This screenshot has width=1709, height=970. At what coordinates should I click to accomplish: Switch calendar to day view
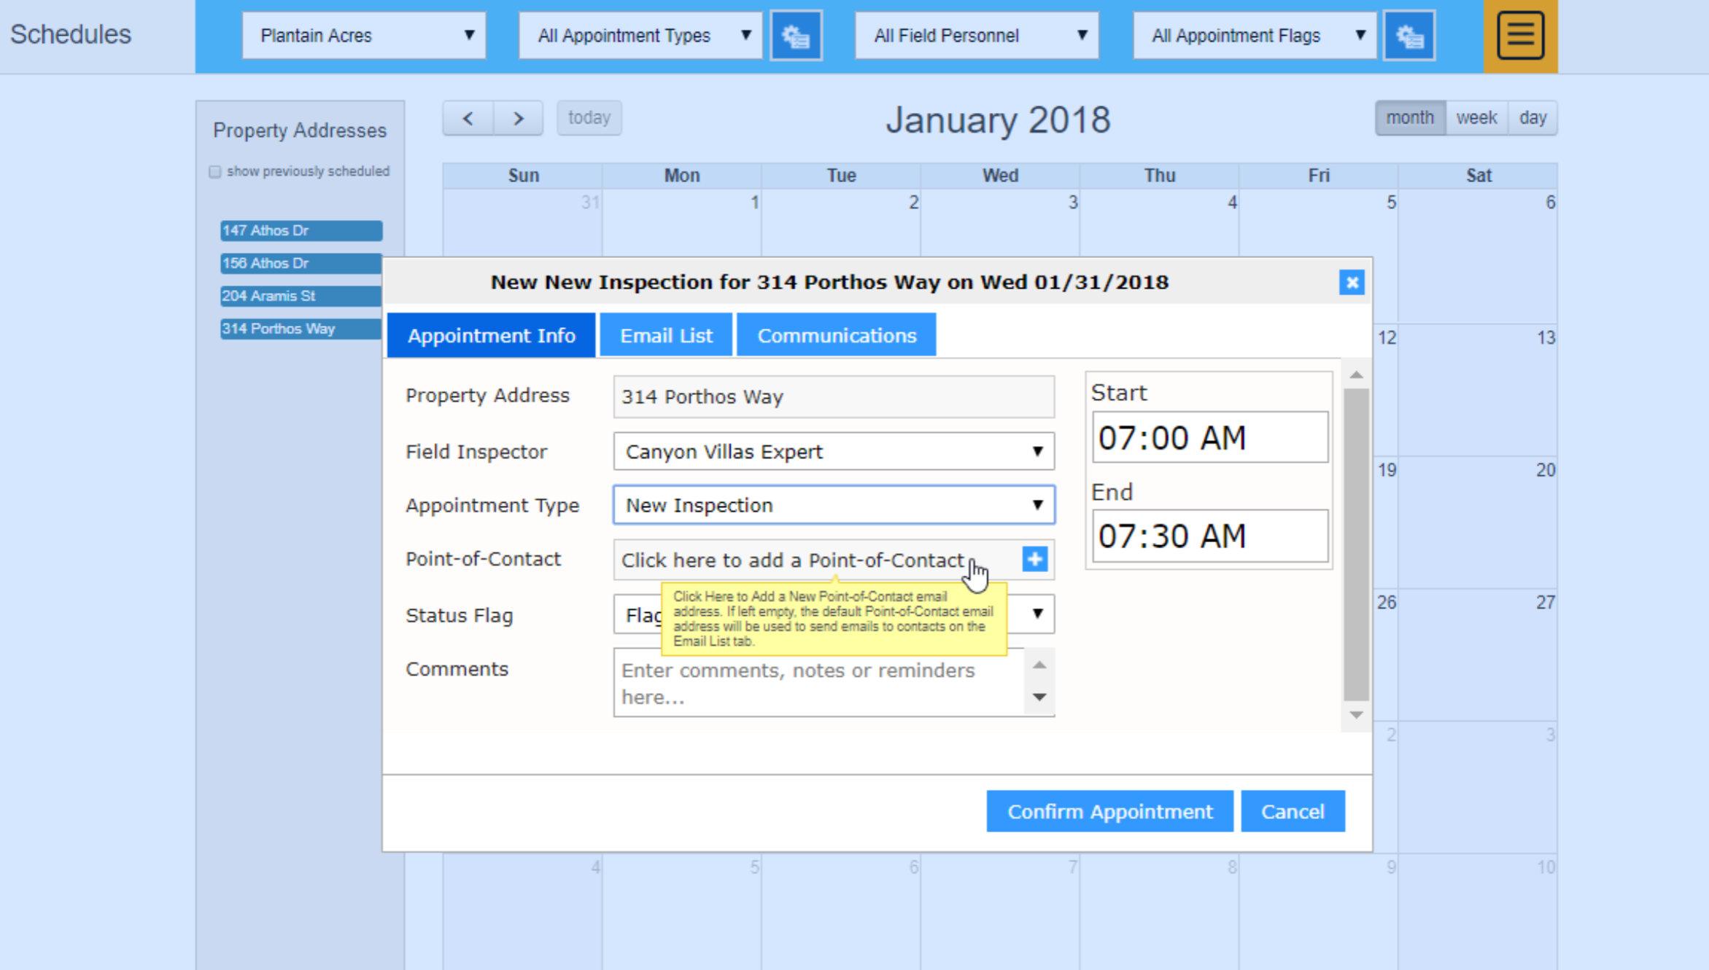coord(1532,118)
